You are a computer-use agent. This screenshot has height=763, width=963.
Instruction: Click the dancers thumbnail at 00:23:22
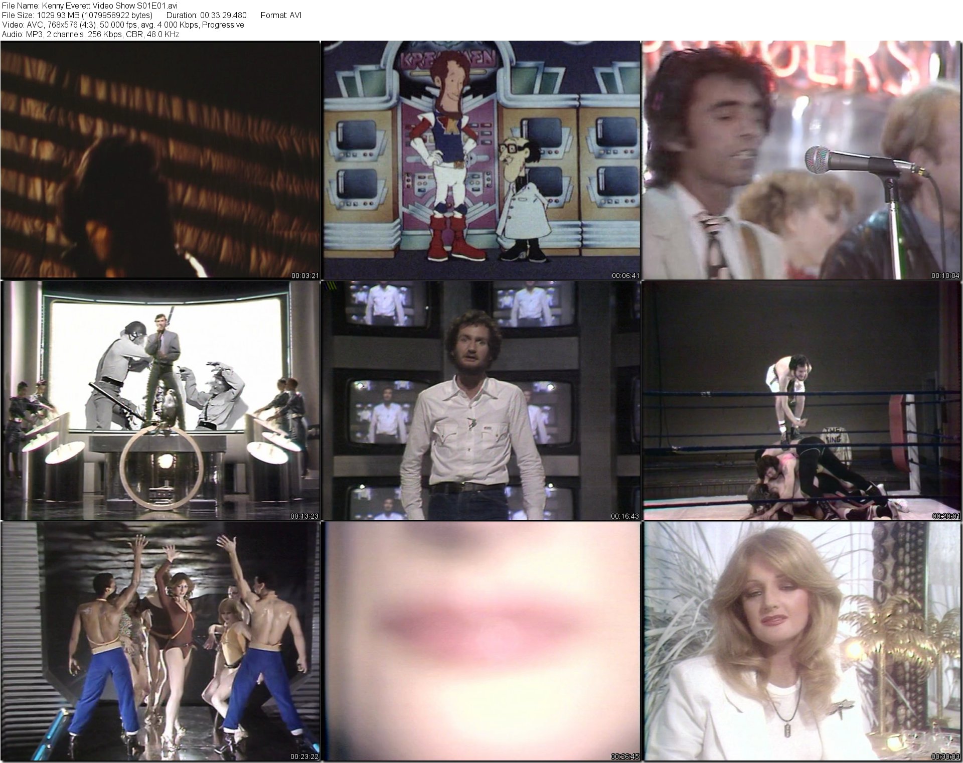tap(160, 642)
